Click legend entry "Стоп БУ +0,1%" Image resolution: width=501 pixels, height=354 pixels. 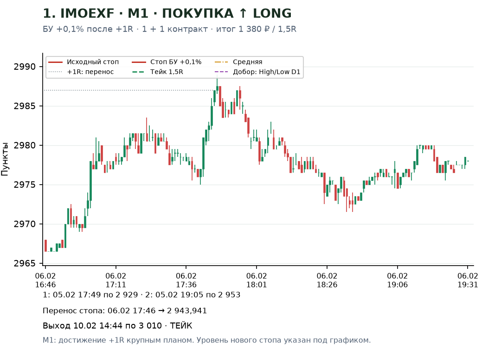(176, 62)
